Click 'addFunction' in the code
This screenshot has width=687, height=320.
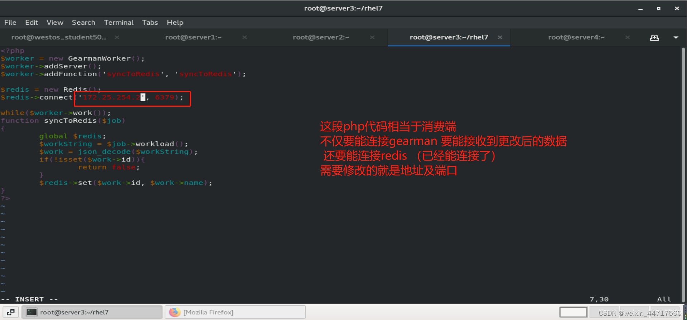(71, 74)
